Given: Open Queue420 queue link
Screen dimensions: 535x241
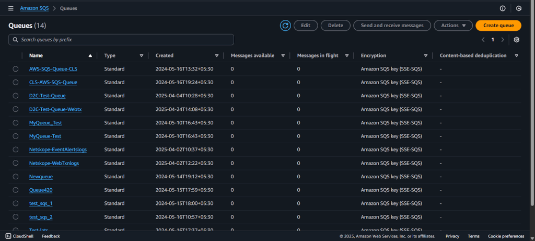Looking at the screenshot, I should click(x=41, y=190).
